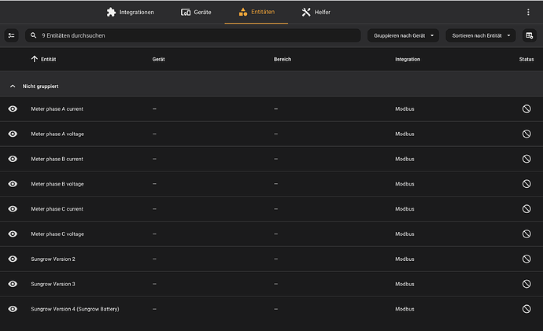Screen dimensions: 543x331
Task: Click Modbus in Sungrow Version 2 row
Action: point(404,259)
